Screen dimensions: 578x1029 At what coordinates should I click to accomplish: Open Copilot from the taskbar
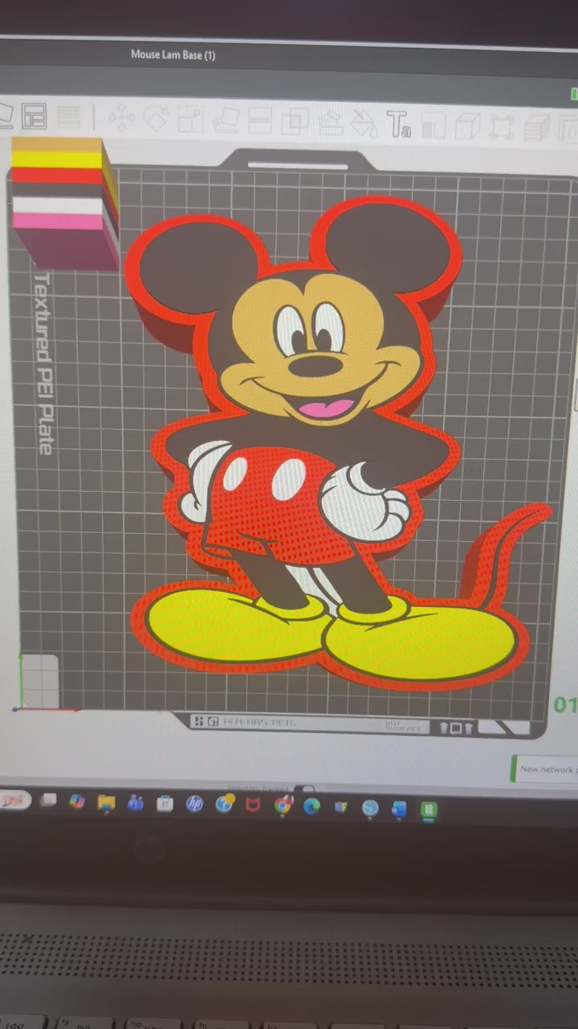pyautogui.click(x=77, y=801)
